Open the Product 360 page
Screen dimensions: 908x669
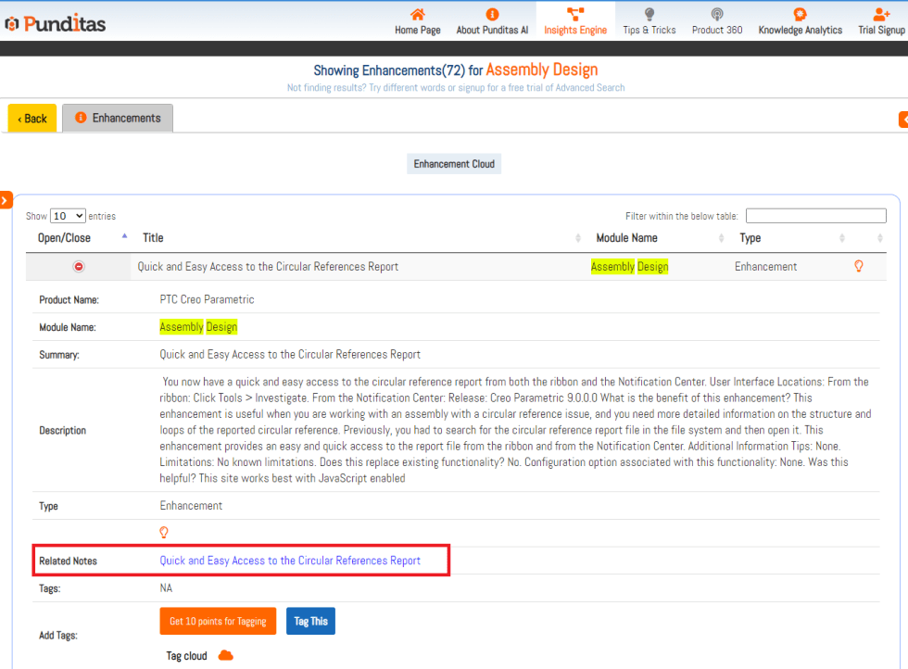[x=716, y=21]
